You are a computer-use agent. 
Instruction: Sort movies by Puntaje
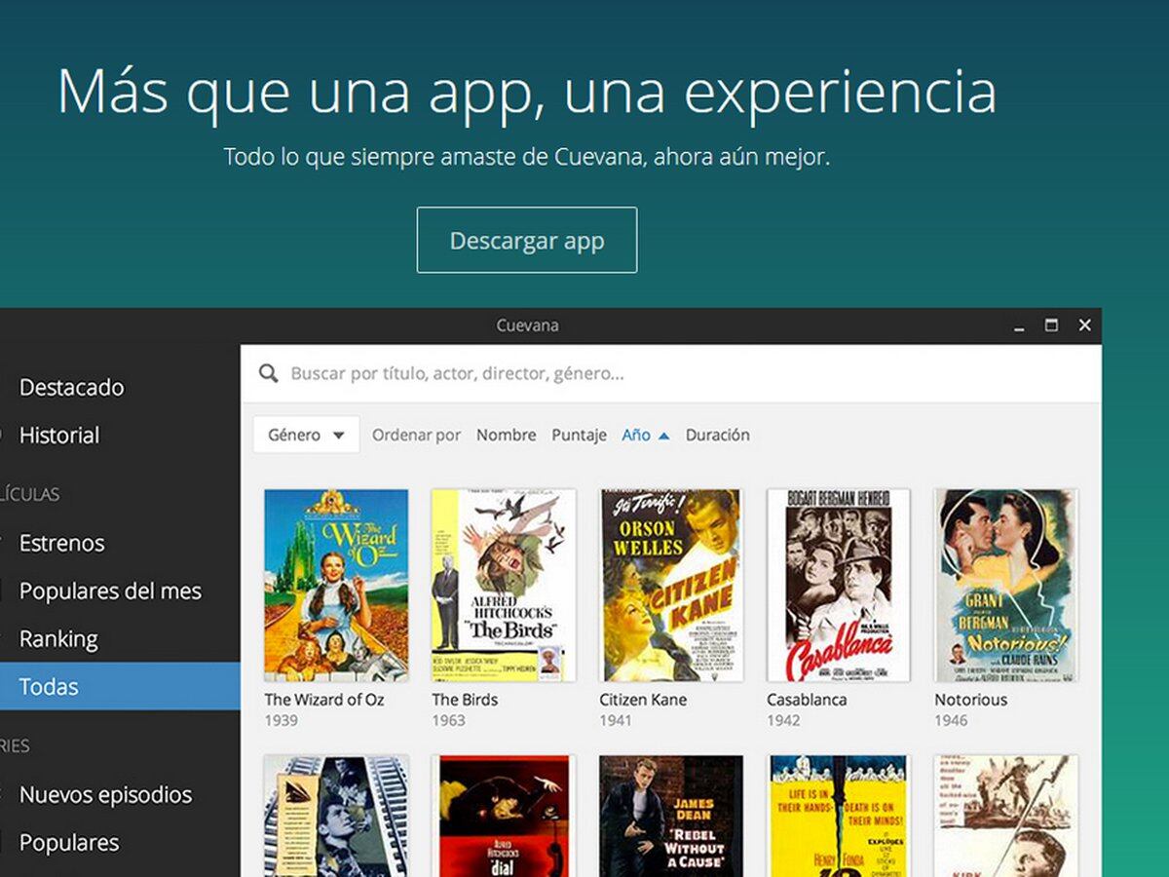pos(579,435)
